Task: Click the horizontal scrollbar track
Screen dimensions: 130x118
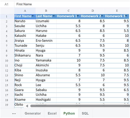Action: [80, 106]
